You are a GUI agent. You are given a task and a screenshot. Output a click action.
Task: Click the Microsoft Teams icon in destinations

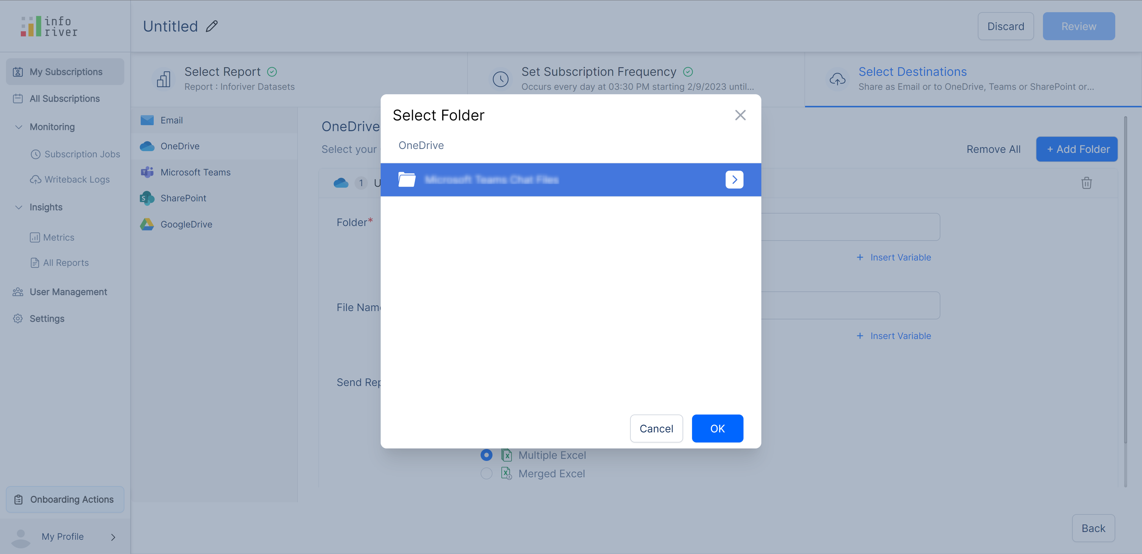[147, 172]
